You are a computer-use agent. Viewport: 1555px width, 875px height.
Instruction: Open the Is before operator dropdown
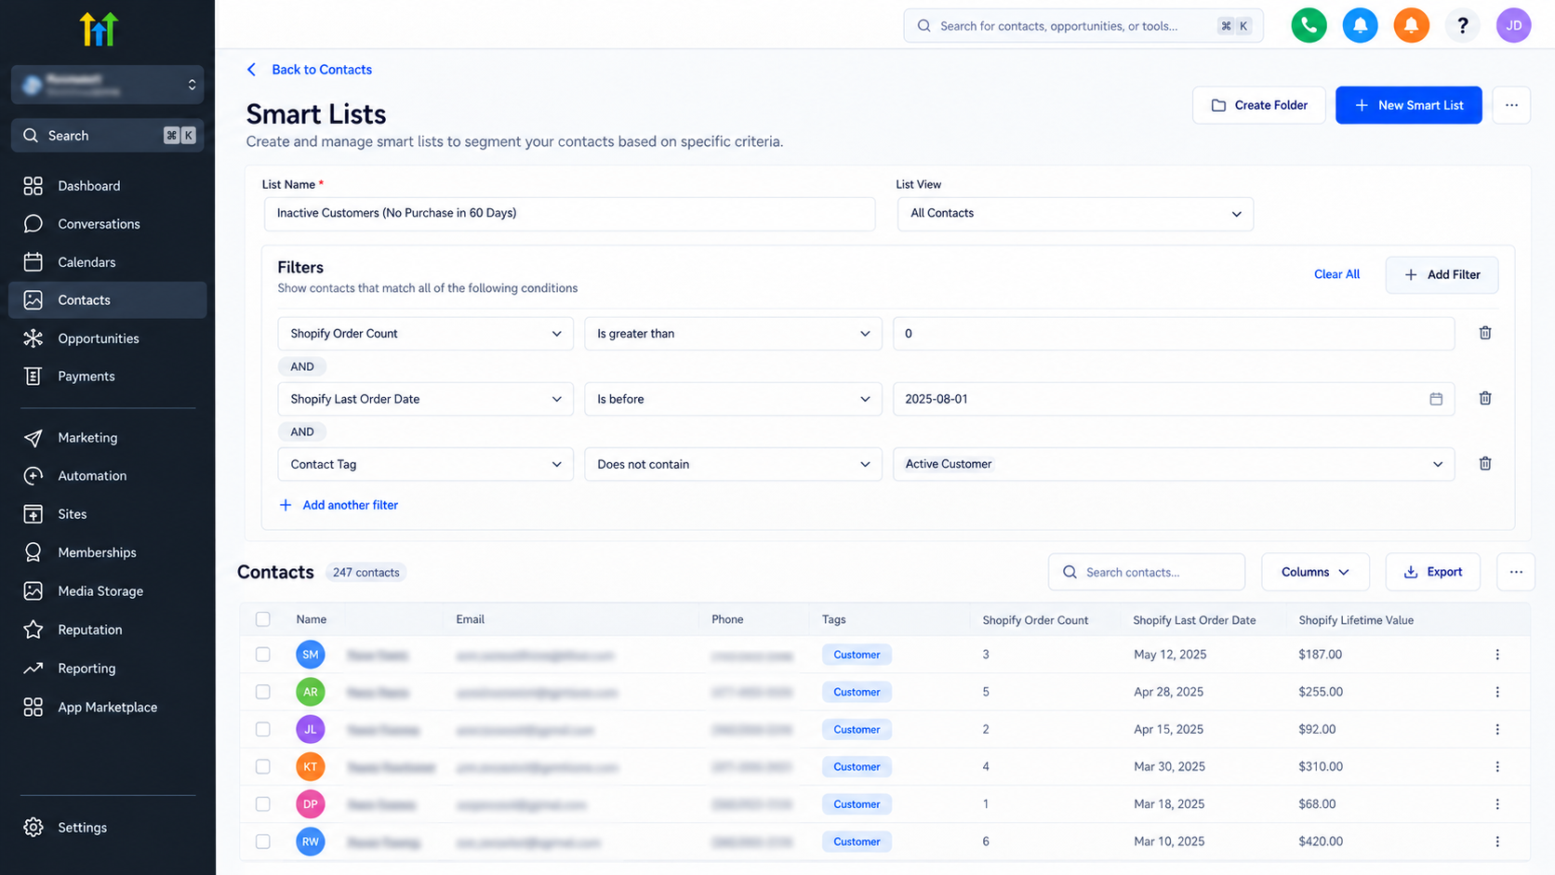coord(733,399)
